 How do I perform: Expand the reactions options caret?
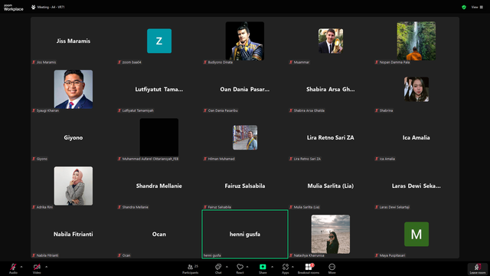247,267
